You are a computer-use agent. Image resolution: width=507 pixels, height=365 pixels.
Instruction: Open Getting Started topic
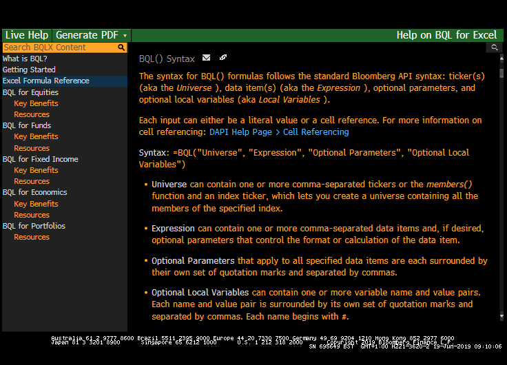click(x=29, y=70)
